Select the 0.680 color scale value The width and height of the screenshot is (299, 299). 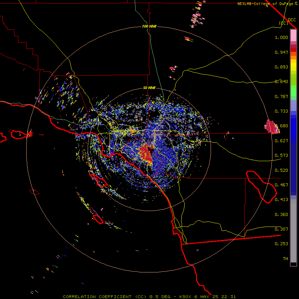(281, 126)
